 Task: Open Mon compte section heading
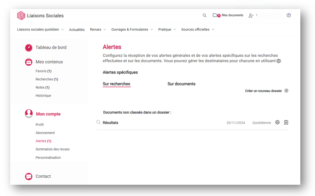point(48,114)
